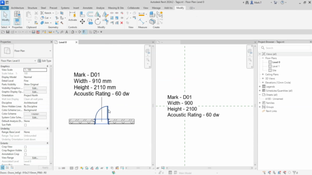
Task: Select Mirror - Pick Axis tool
Action: [97, 14]
